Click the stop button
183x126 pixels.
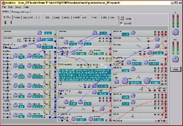[176, 69]
